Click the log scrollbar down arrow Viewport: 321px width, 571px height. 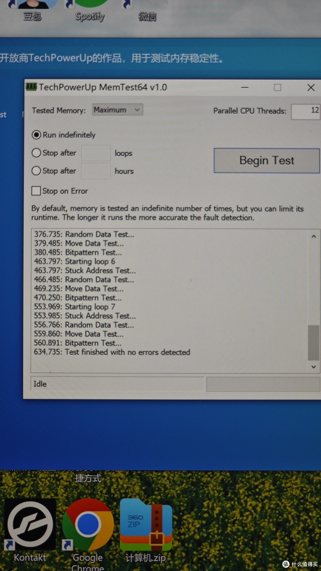point(314,367)
